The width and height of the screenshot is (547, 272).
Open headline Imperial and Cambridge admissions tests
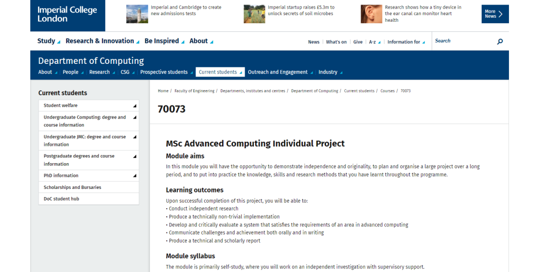(x=186, y=11)
